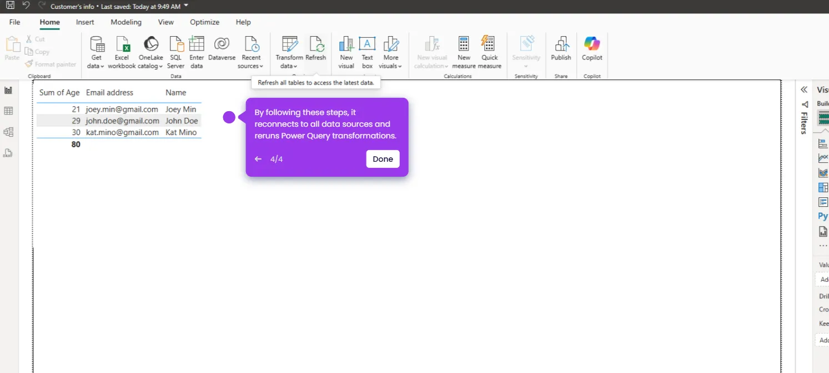The image size is (829, 373).
Task: Click the Publish button
Action: [561, 48]
